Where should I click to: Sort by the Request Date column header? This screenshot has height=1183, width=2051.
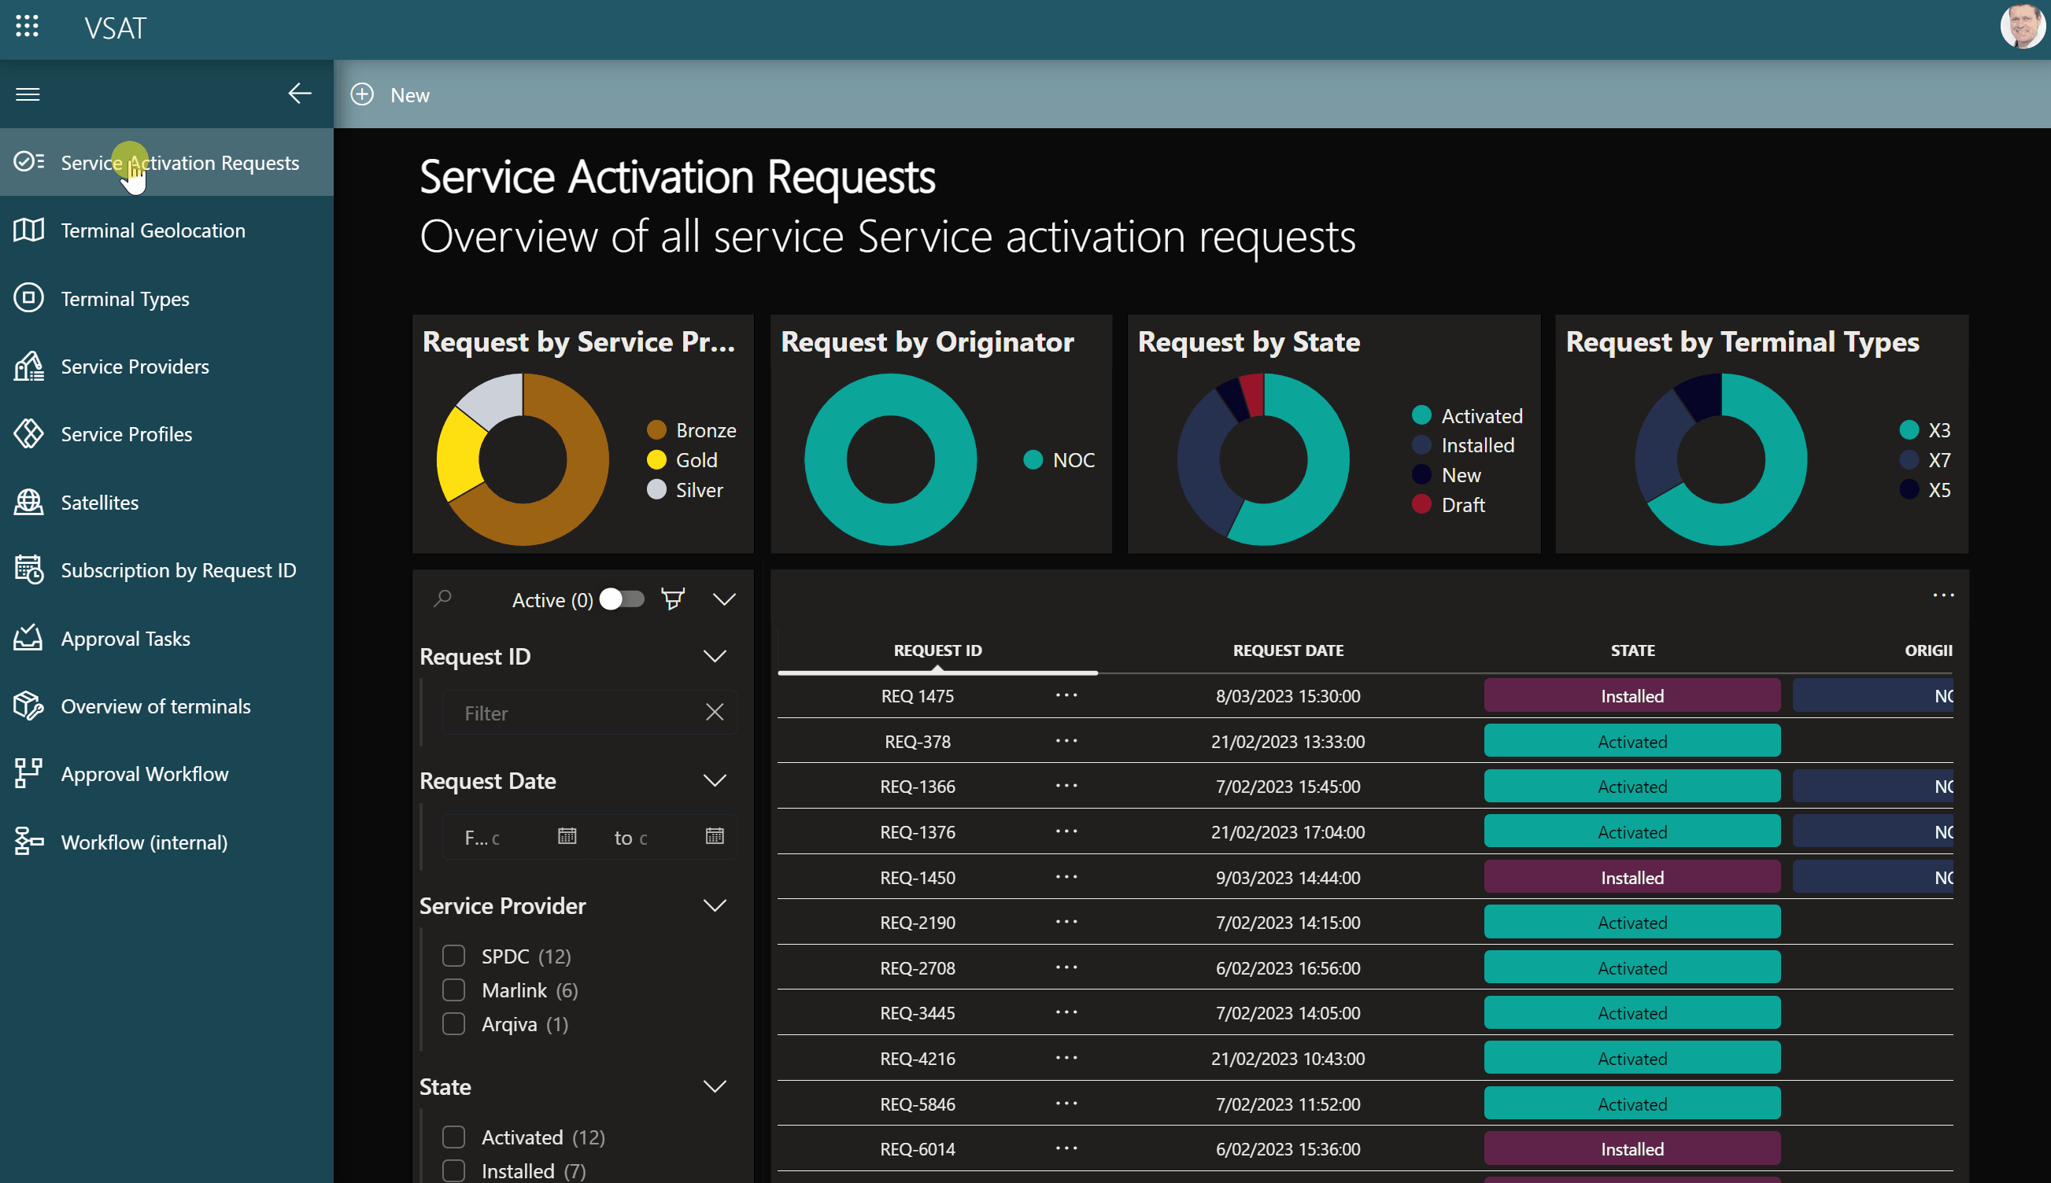point(1288,650)
